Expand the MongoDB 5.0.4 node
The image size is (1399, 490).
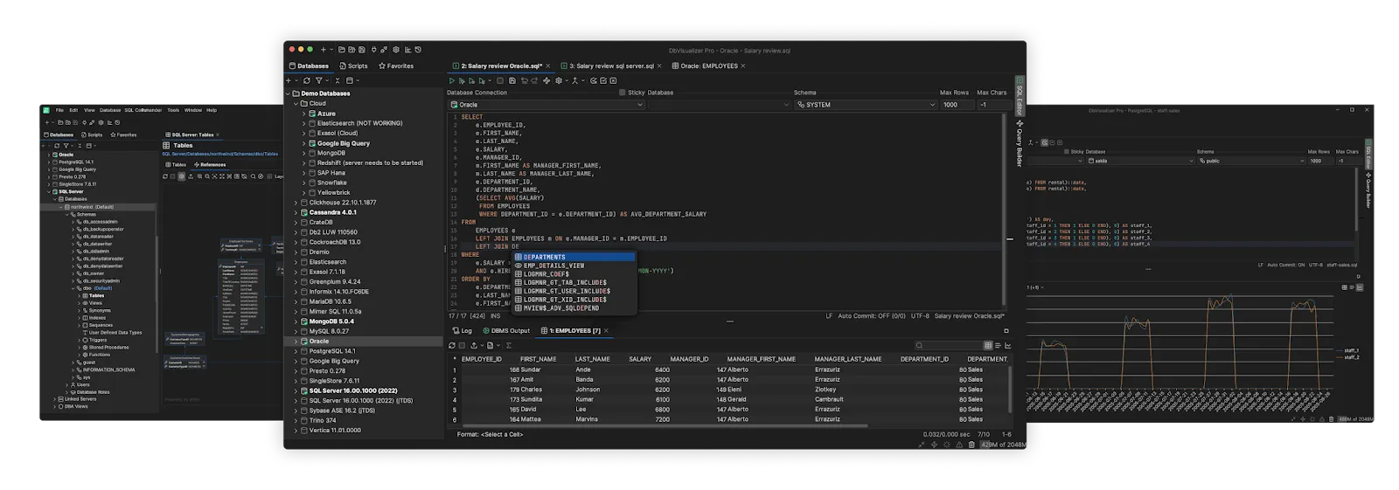[x=296, y=321]
